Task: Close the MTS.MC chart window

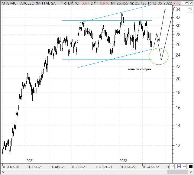Action: point(191,3)
